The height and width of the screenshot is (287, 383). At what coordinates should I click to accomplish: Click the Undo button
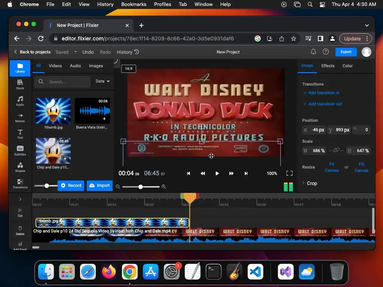tap(88, 52)
